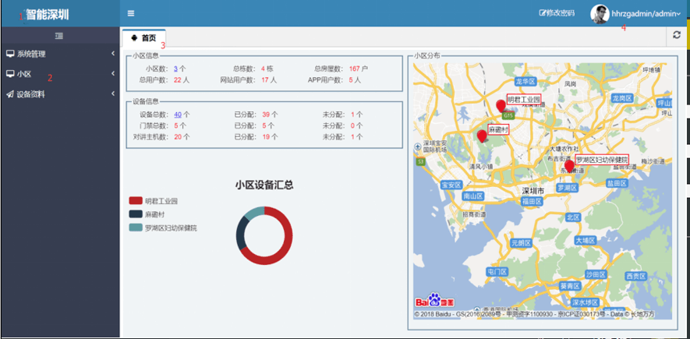Open the 小区数 link value 3
This screenshot has height=339, width=690.
pos(175,69)
